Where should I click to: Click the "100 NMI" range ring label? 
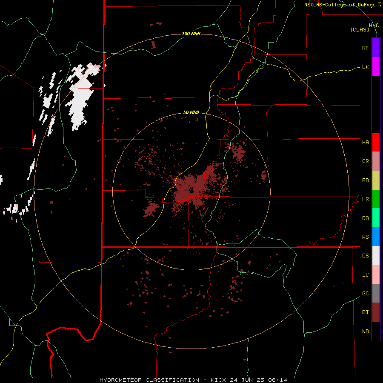coord(191,34)
